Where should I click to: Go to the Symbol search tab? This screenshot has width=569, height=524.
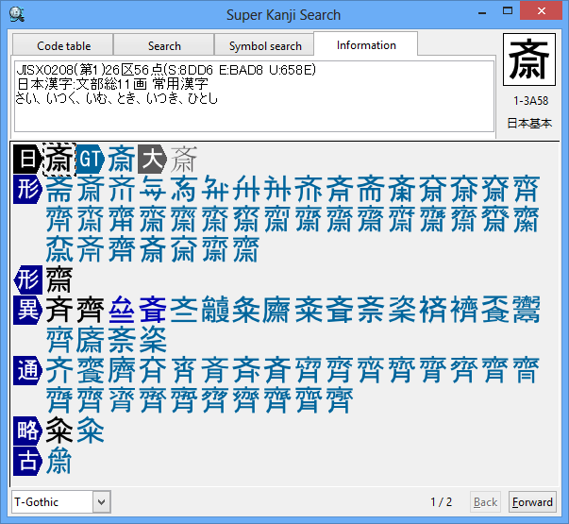click(265, 45)
